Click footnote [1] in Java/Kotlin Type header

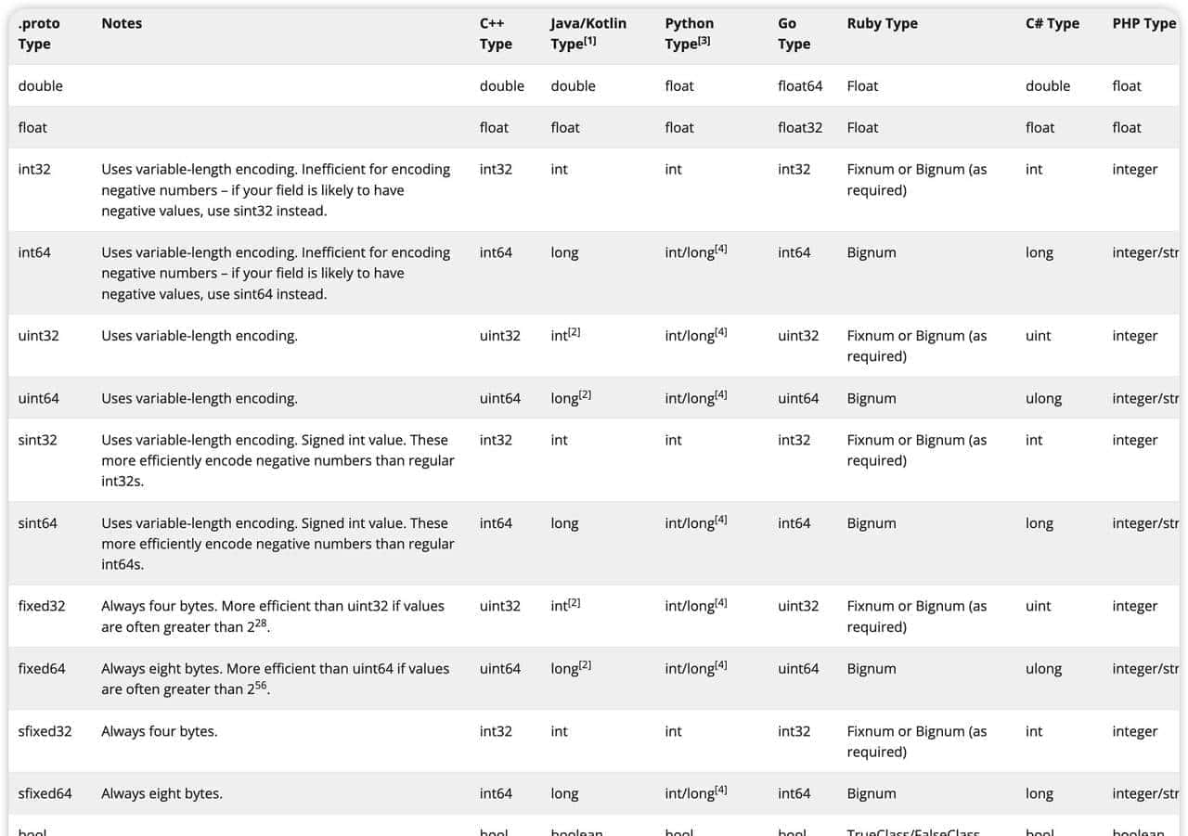(x=591, y=41)
